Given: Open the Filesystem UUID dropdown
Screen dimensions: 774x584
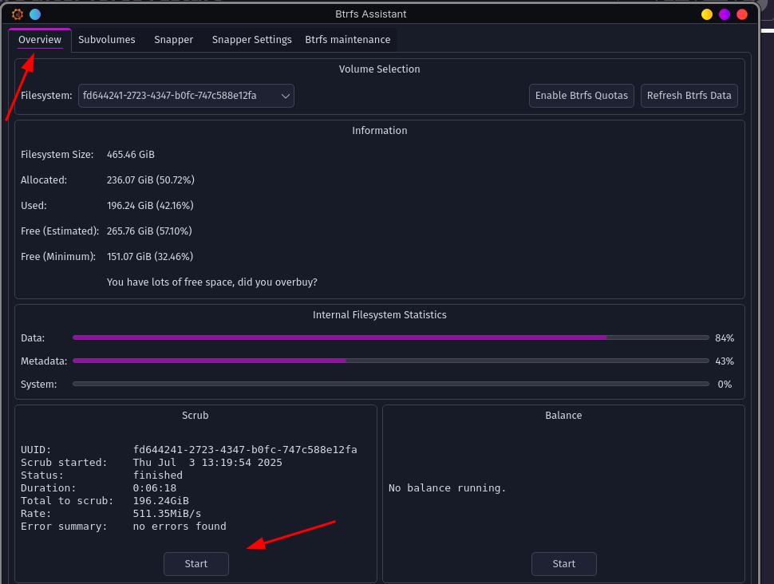Looking at the screenshot, I should [x=186, y=96].
